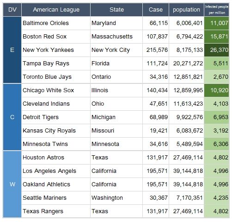Select the dark green 26,370 cell
The image size is (232, 222).
[217, 50]
